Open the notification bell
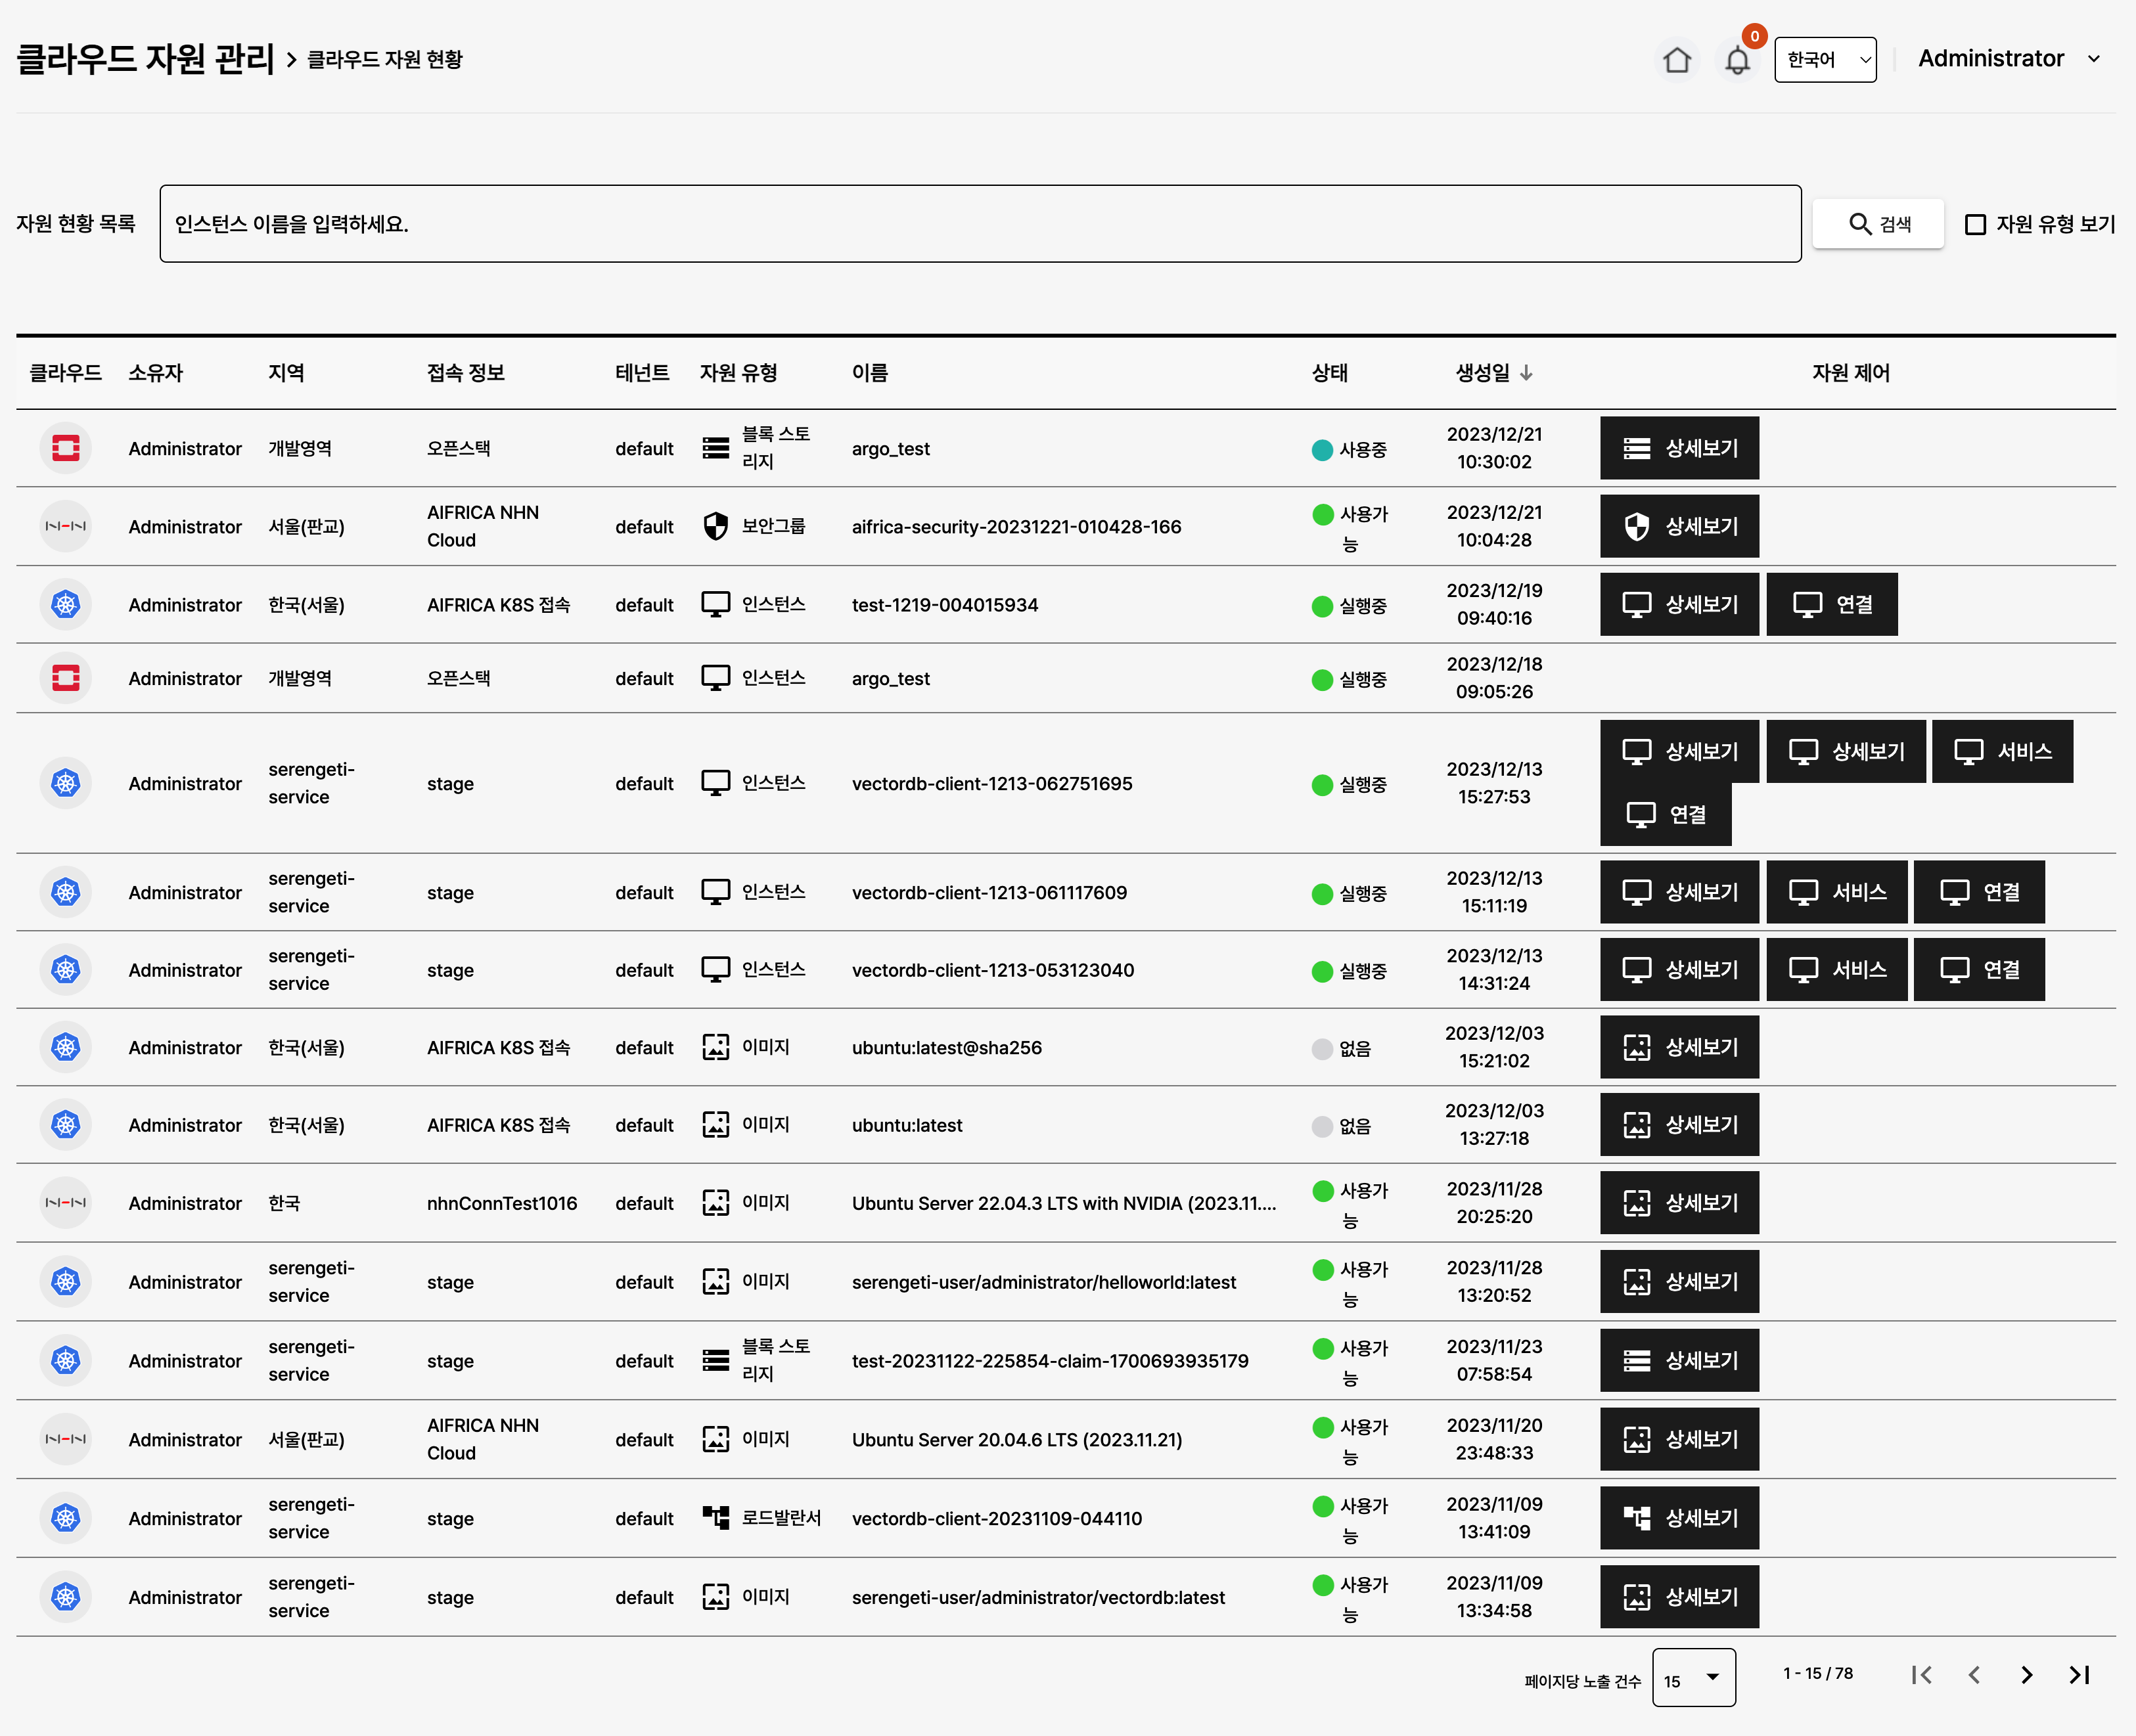 point(1738,61)
